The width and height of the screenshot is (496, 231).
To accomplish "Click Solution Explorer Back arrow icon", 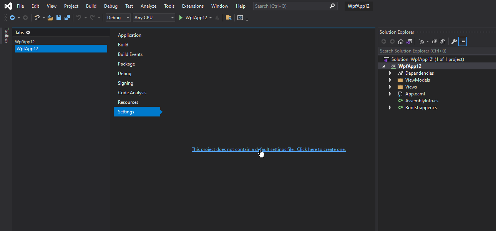I will coord(384,41).
